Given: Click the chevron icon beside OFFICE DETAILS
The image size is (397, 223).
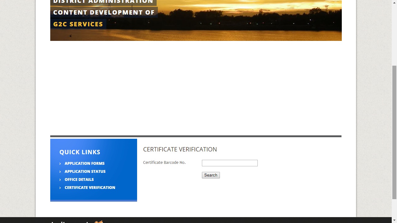Looking at the screenshot, I should tap(60, 180).
